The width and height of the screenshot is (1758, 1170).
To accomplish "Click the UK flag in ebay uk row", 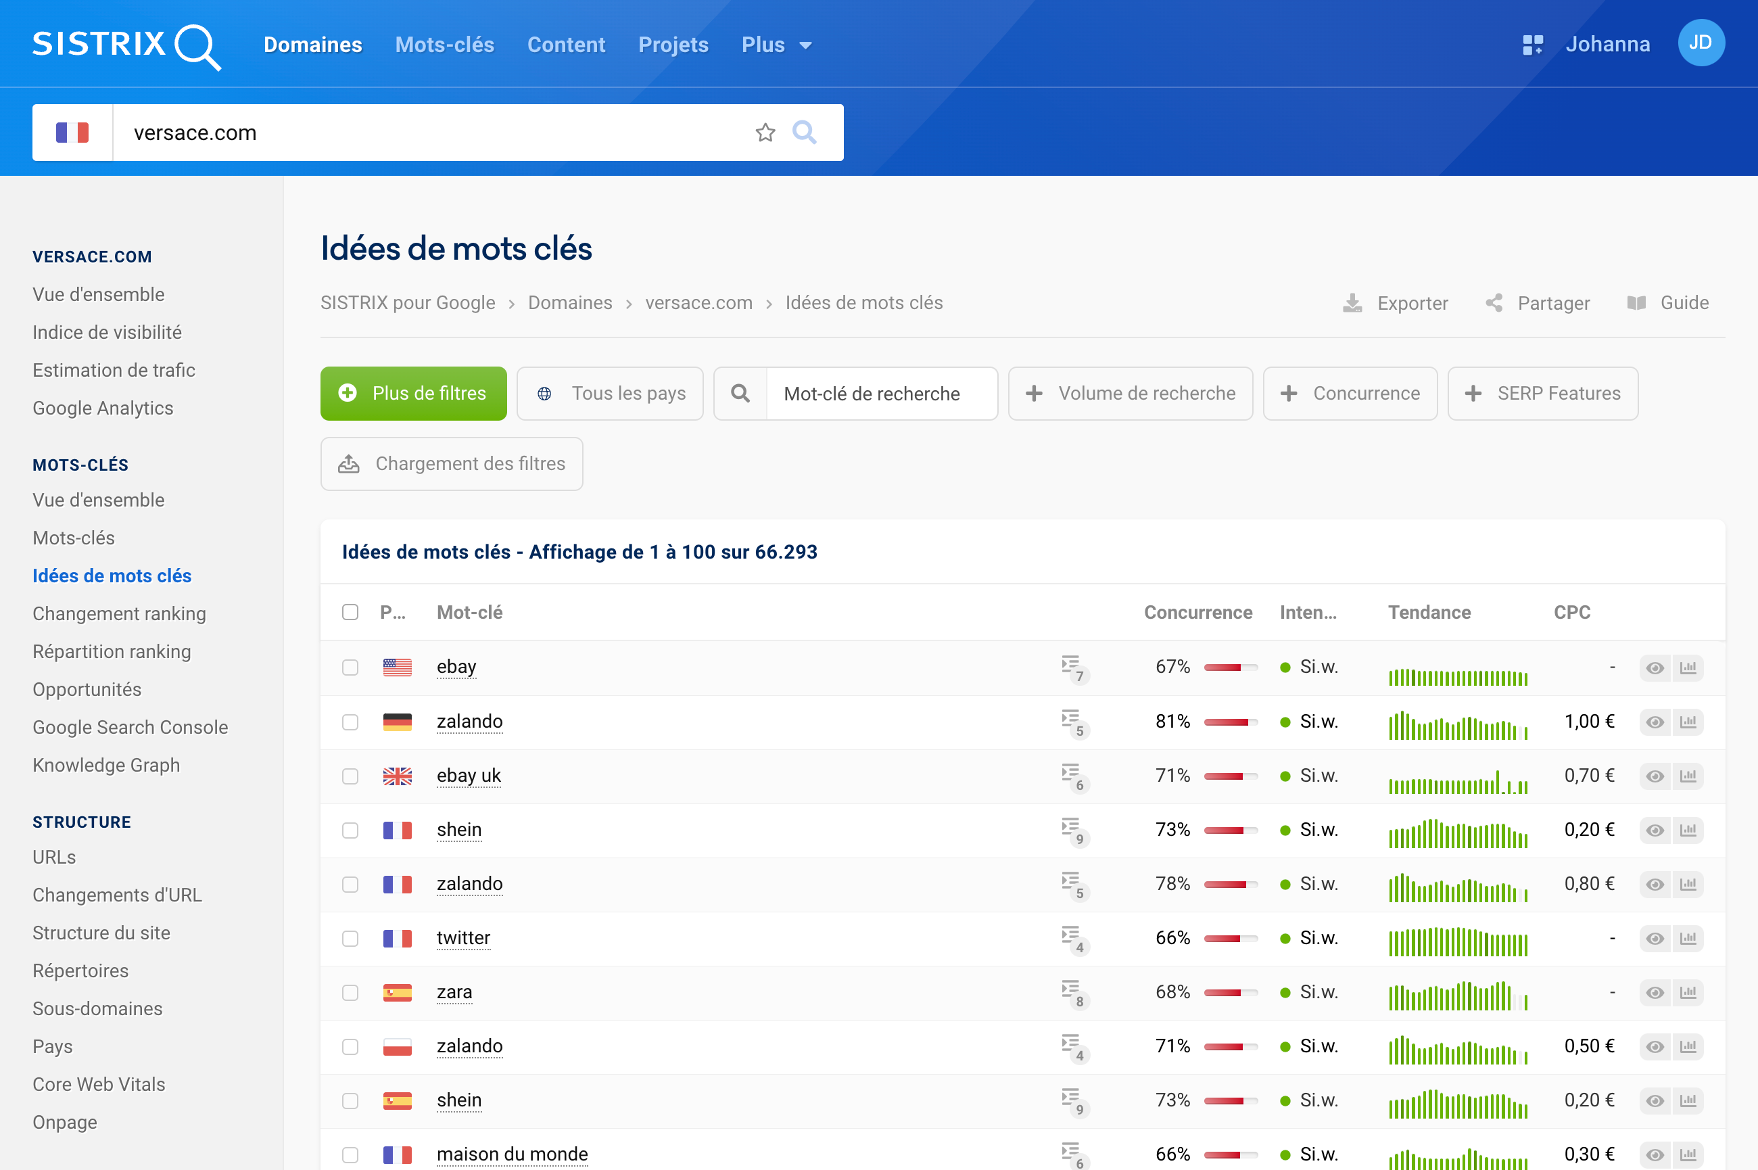I will click(x=398, y=776).
